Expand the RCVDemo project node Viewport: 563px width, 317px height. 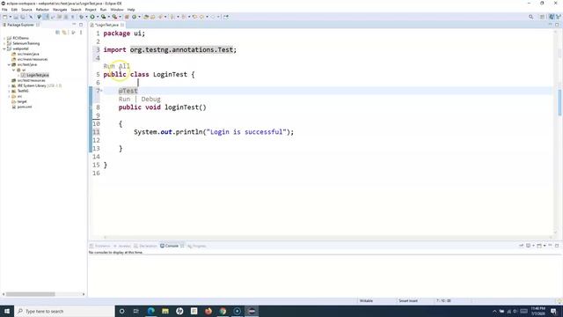coord(4,38)
